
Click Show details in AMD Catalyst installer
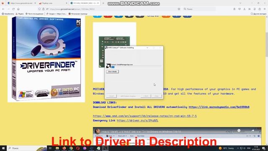pyautogui.click(x=112, y=72)
